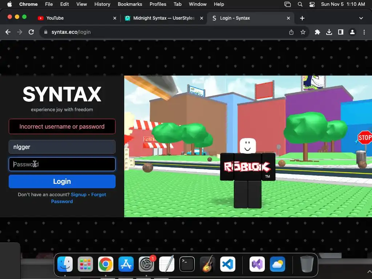Screen dimensions: 372x279
Task: Open the Weather app from the Dock
Action: pos(278,264)
